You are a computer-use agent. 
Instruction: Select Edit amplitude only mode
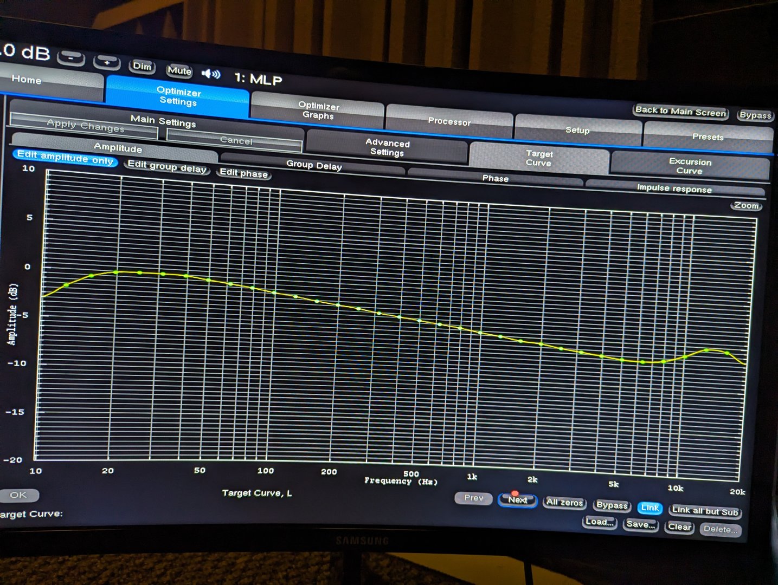pos(65,158)
